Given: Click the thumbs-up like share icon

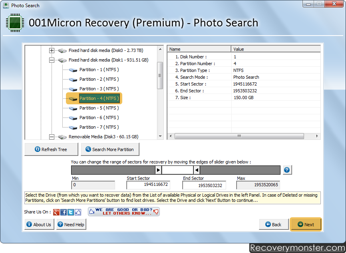Looking at the screenshot, I should pos(78,212).
